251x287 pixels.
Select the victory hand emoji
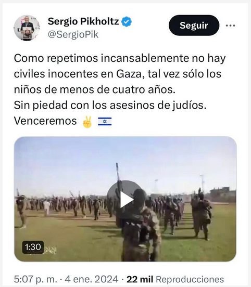(87, 121)
